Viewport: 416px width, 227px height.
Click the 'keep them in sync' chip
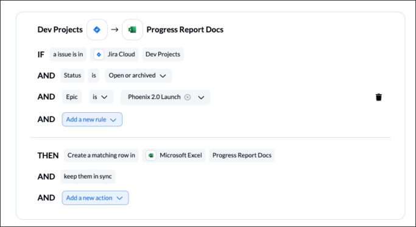pyautogui.click(x=88, y=177)
